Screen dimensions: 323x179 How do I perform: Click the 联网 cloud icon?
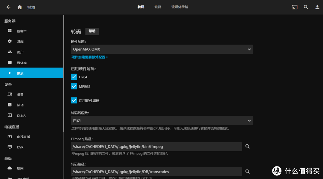pyautogui.click(x=10, y=168)
